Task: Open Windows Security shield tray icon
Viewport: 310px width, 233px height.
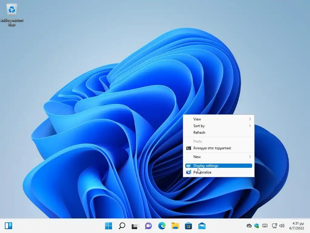Action: [257, 226]
